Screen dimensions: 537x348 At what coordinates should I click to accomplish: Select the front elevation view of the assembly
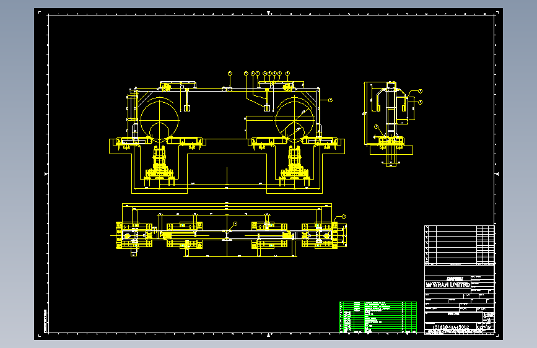point(227,133)
